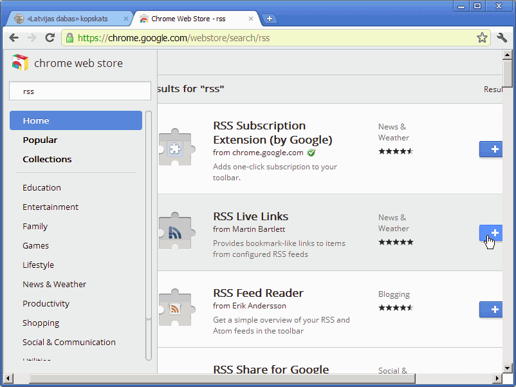This screenshot has width=516, height=387.
Task: Click 'Get a simple overview' description text
Action: [x=281, y=325]
